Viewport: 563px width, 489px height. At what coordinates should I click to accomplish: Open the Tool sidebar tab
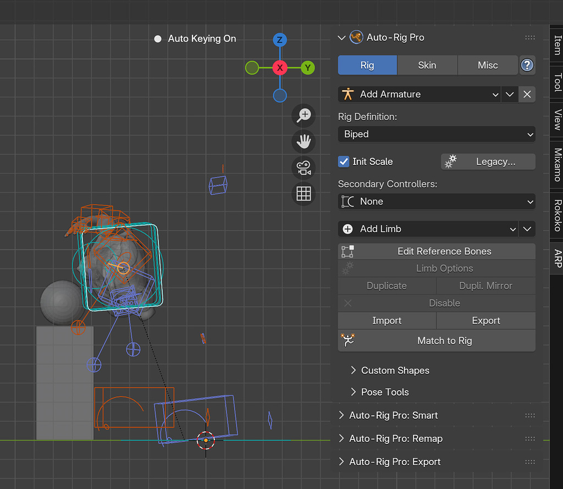pos(557,82)
